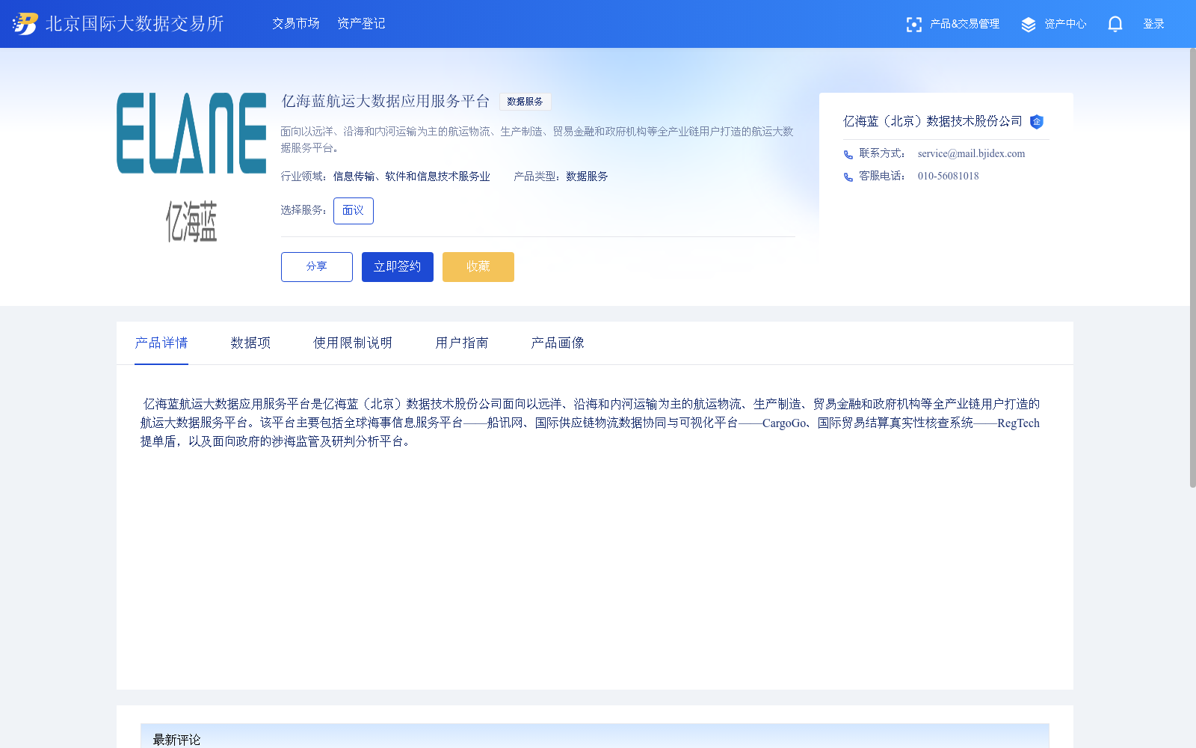
Task: Click the ELANE 亿海蓝 product logo
Action: pos(191,168)
